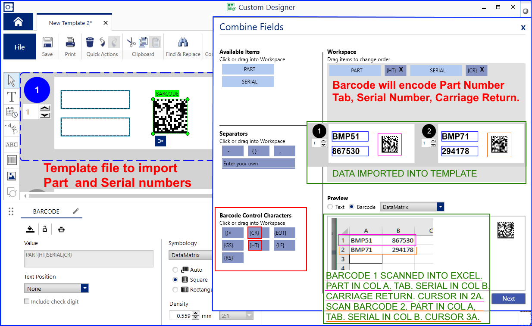Screen dimensions: 532x326
Task: Select the Shape tool
Action: tap(12, 192)
